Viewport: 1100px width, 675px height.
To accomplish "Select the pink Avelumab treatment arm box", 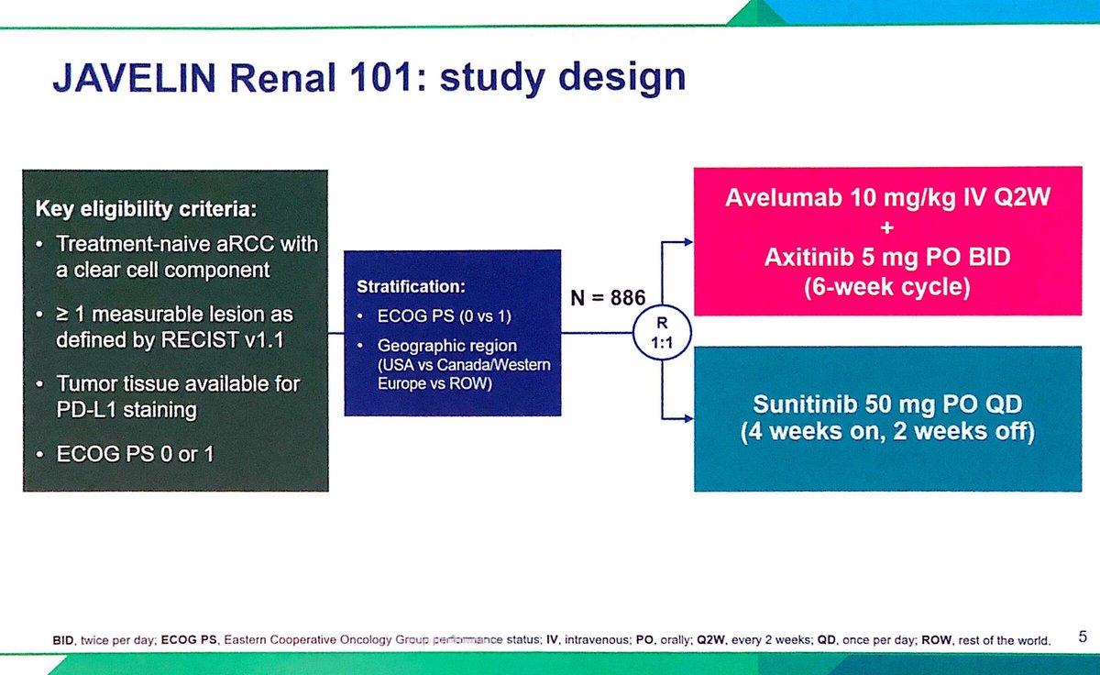I will [x=889, y=238].
